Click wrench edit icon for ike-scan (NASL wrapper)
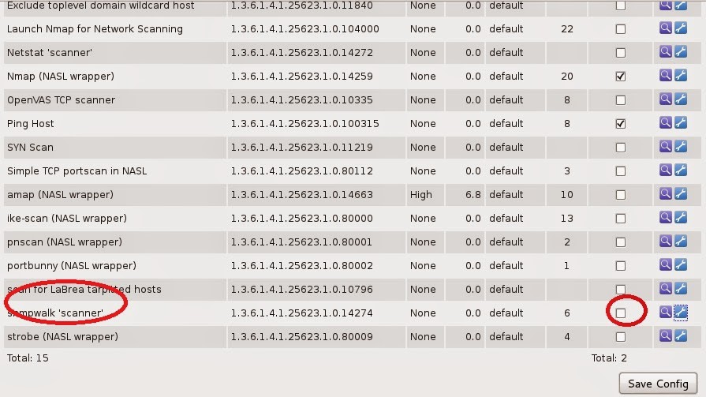The height and width of the screenshot is (397, 706). click(681, 219)
